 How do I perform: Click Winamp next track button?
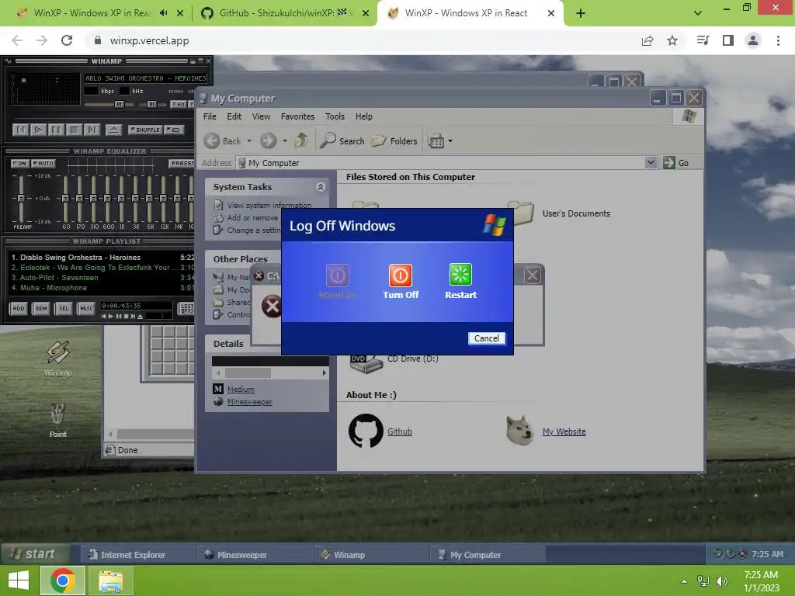(x=92, y=130)
